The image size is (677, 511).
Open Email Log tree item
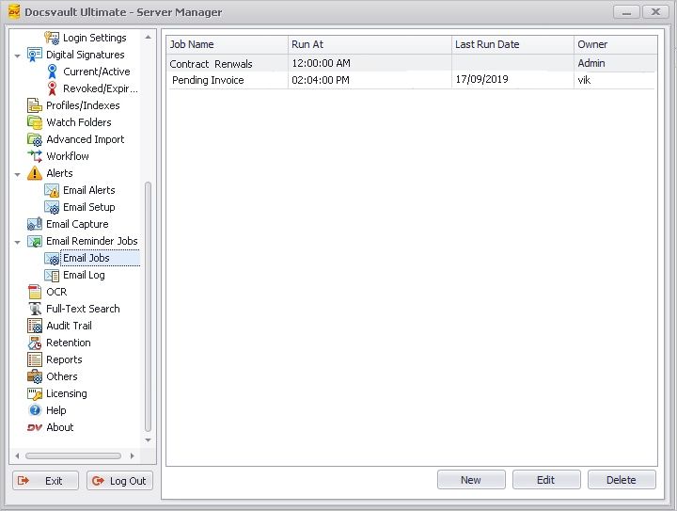click(x=83, y=275)
